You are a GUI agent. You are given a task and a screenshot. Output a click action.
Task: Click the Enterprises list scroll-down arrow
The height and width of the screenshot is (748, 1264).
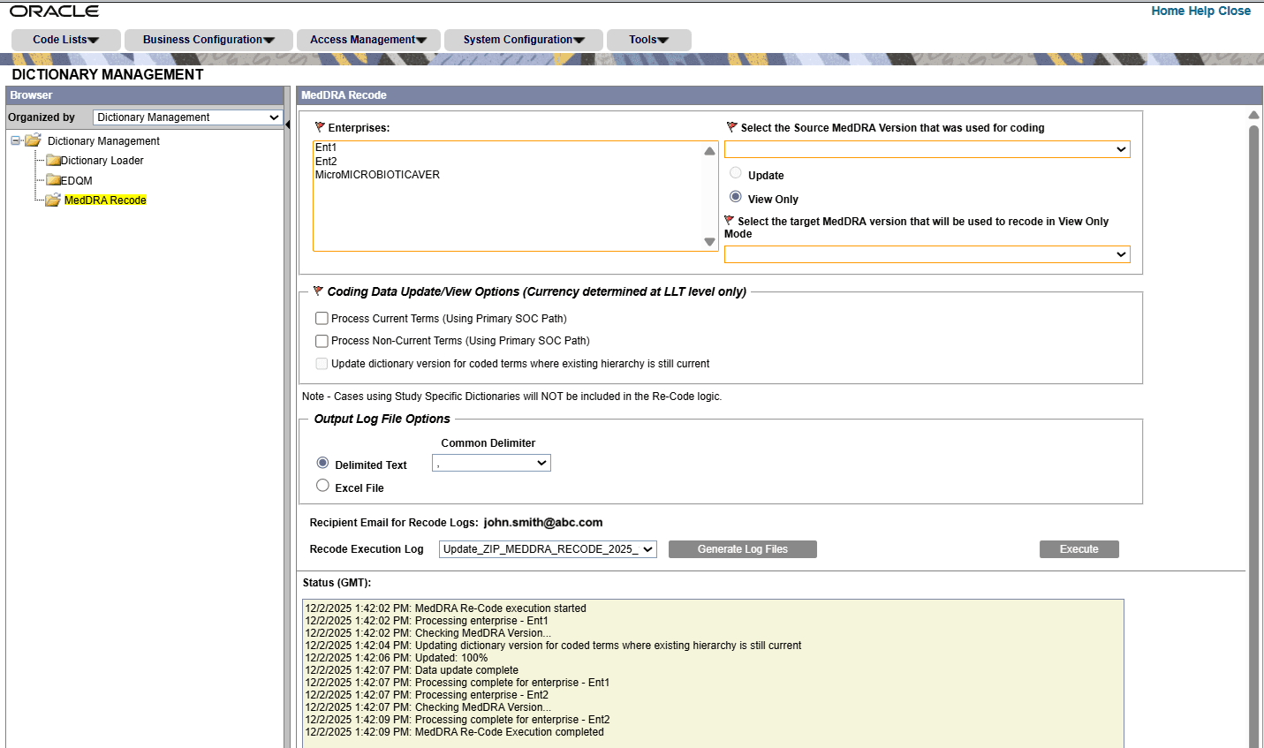(x=709, y=241)
